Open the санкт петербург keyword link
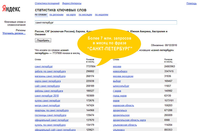Screen dimensions: 200x131 44,67
